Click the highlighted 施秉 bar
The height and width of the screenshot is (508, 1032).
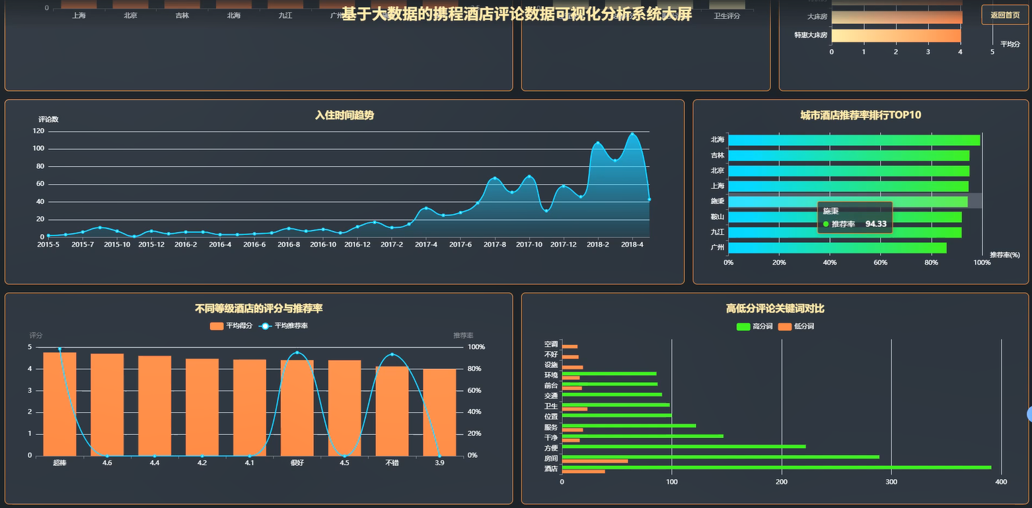tap(848, 202)
